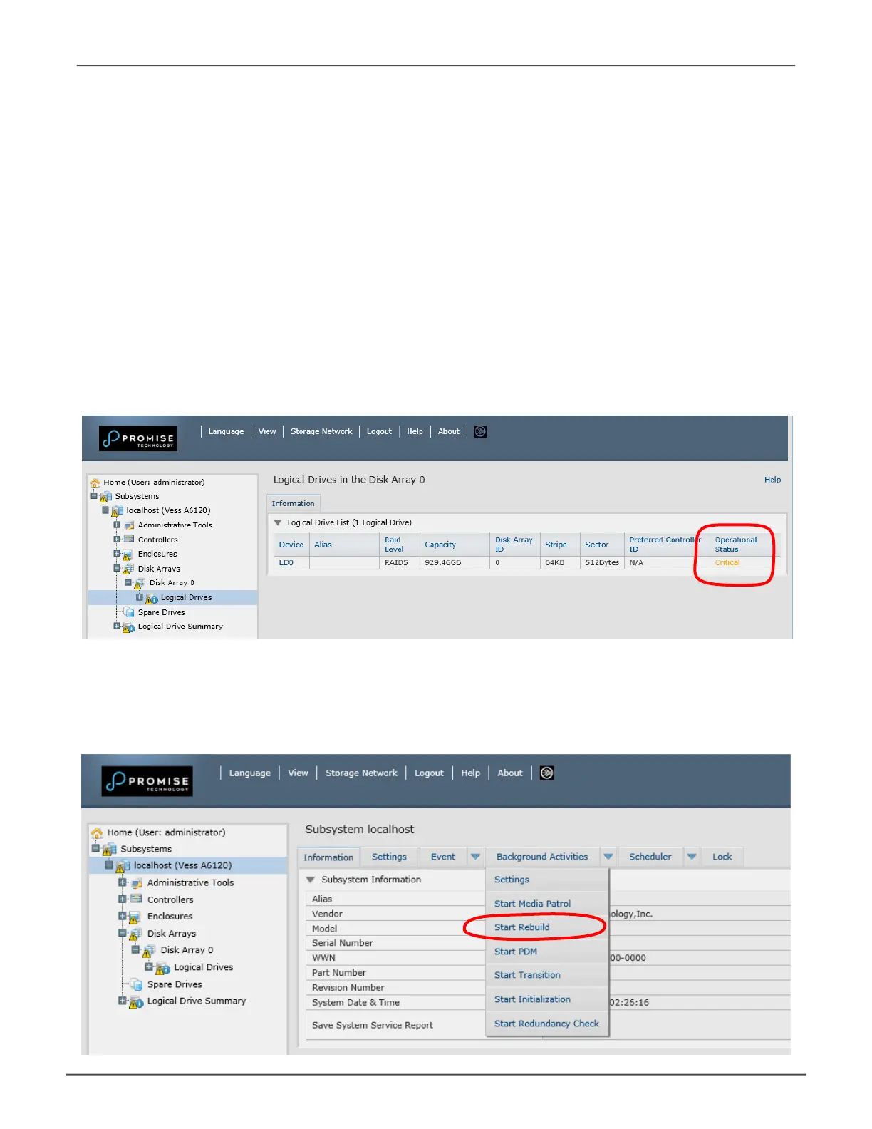This screenshot has width=872, height=1129.
Task: Click the Subsystems icon in the Logical Drives screen tree
Action: (x=106, y=497)
